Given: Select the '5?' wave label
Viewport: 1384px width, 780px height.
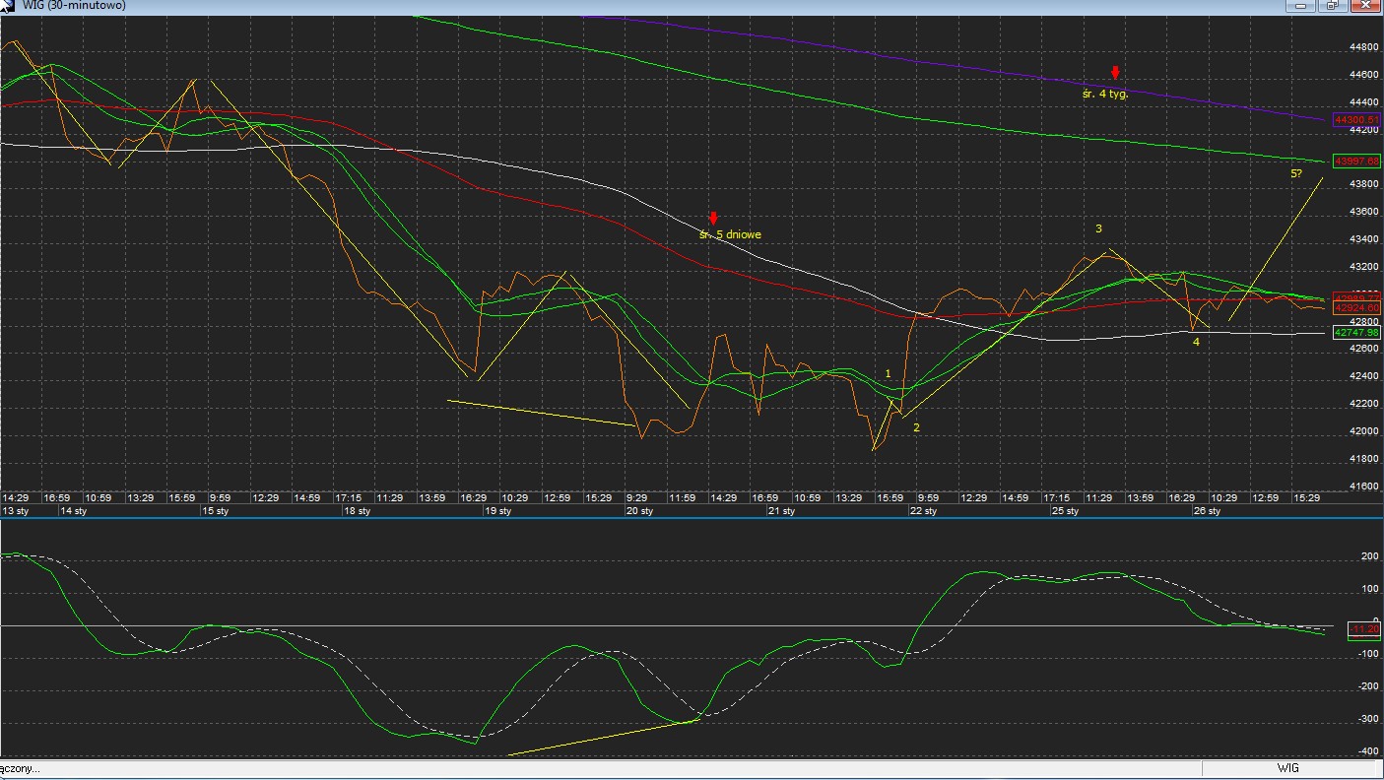Looking at the screenshot, I should 1296,174.
